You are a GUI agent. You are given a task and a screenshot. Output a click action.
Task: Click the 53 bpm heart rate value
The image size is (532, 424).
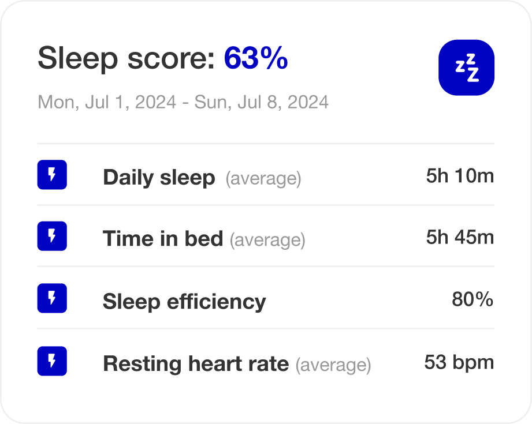click(x=459, y=362)
